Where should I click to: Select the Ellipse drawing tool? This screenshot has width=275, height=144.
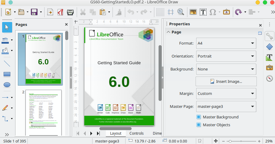(7, 85)
